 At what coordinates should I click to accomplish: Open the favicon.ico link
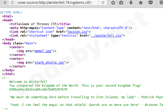point(77,32)
